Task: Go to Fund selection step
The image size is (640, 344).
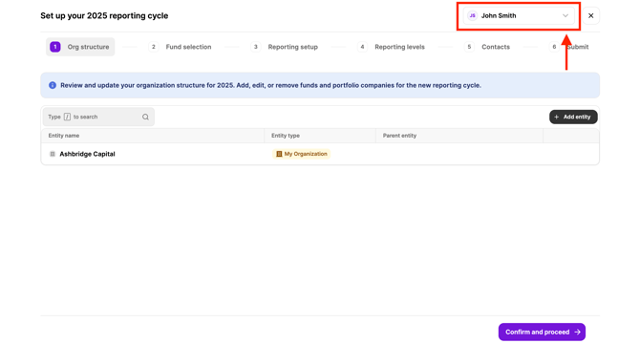Action: (180, 47)
